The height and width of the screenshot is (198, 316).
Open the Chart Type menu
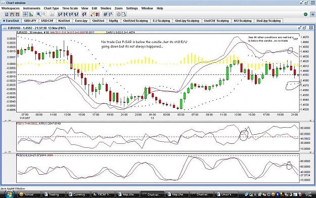[x=51, y=8]
